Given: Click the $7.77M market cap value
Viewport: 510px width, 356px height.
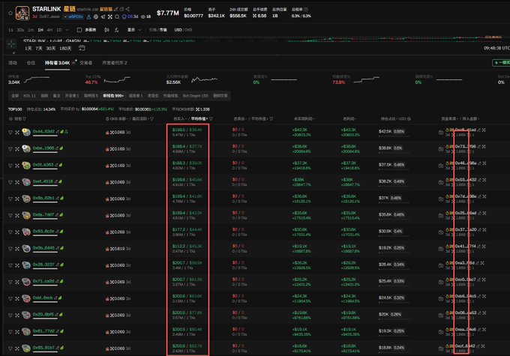Looking at the screenshot, I should pyautogui.click(x=168, y=13).
